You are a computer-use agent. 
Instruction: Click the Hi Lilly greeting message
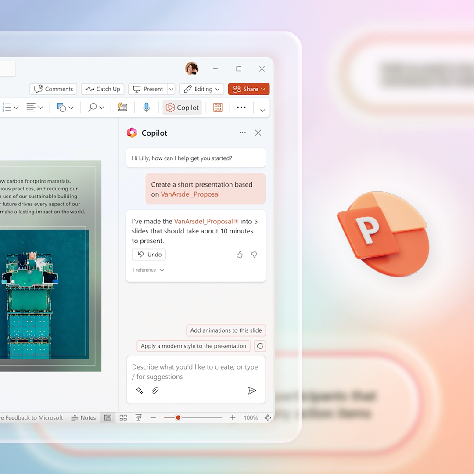196,158
